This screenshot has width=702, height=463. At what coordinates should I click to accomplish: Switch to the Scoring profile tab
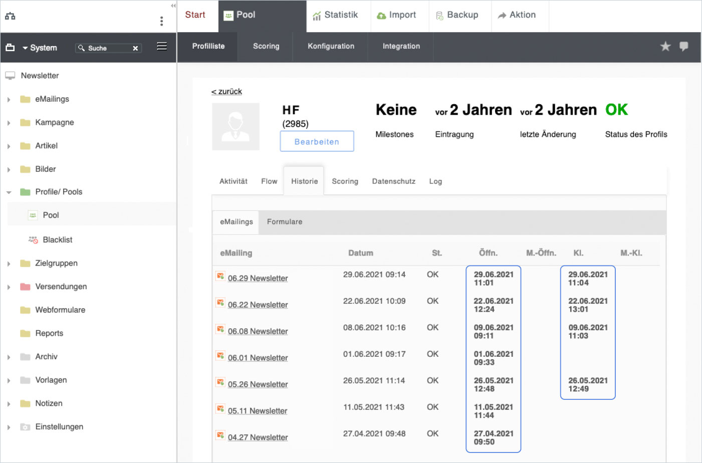click(x=345, y=181)
